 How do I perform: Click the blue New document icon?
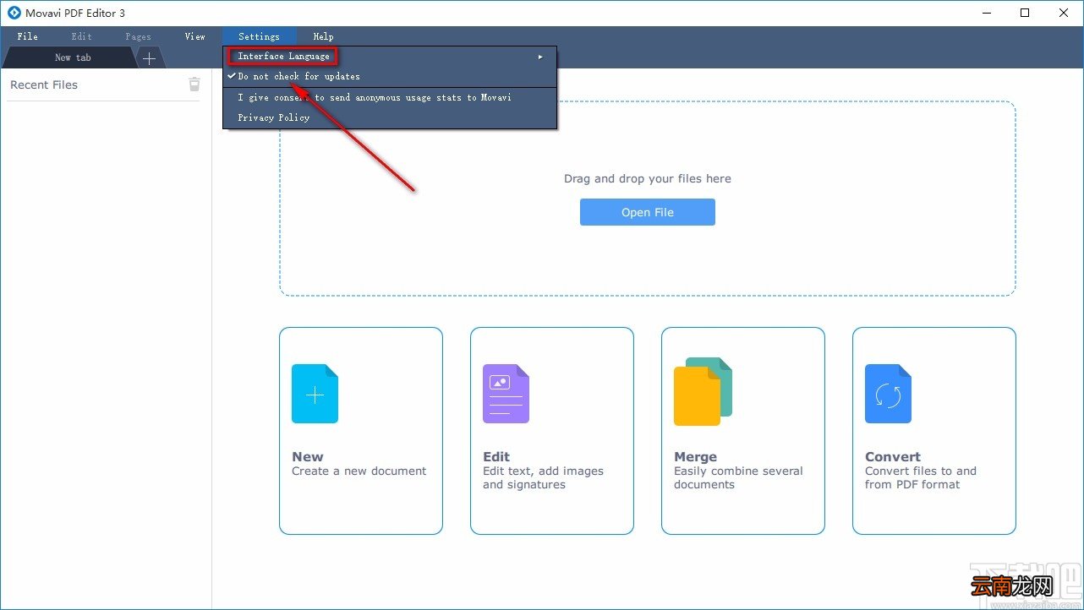click(x=315, y=394)
